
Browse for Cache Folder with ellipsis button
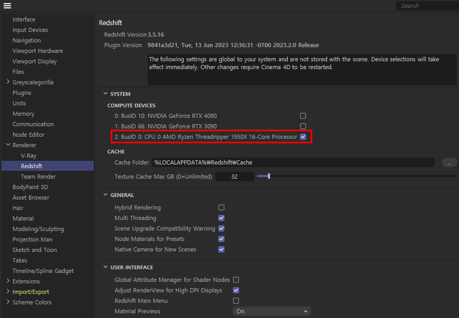(x=449, y=162)
